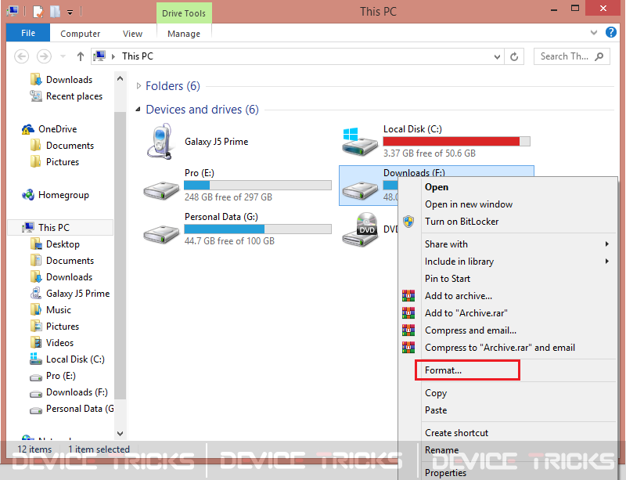Click the Local Disk (C:) icon in sidebar
Screen dimensions: 626x480
click(x=35, y=359)
